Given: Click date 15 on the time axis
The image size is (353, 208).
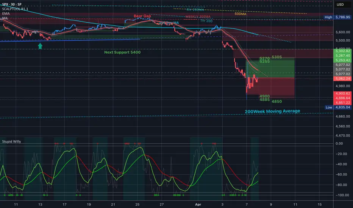Looking at the screenshot, I should coord(319,204).
